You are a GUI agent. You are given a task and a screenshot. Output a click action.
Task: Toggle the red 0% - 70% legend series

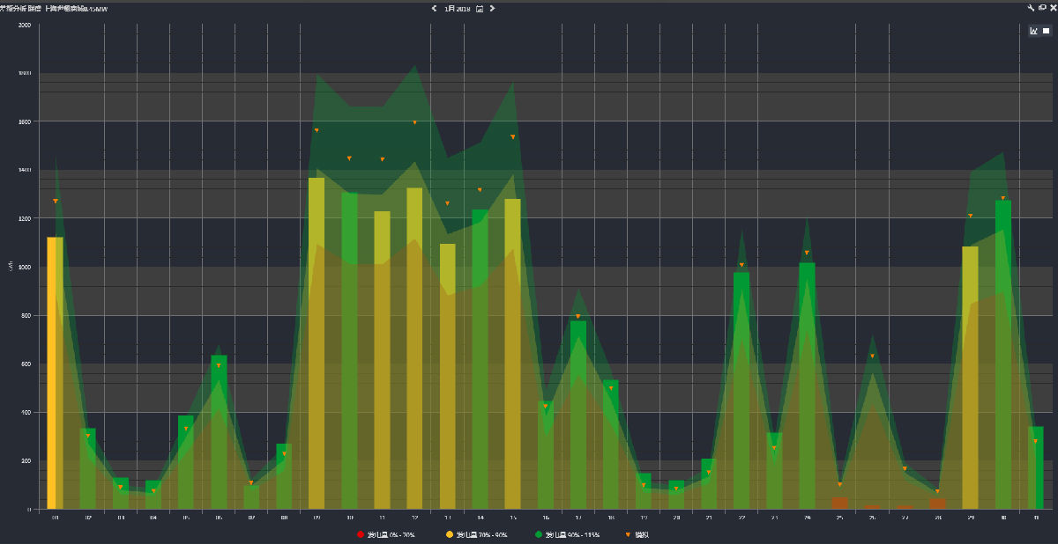point(385,534)
